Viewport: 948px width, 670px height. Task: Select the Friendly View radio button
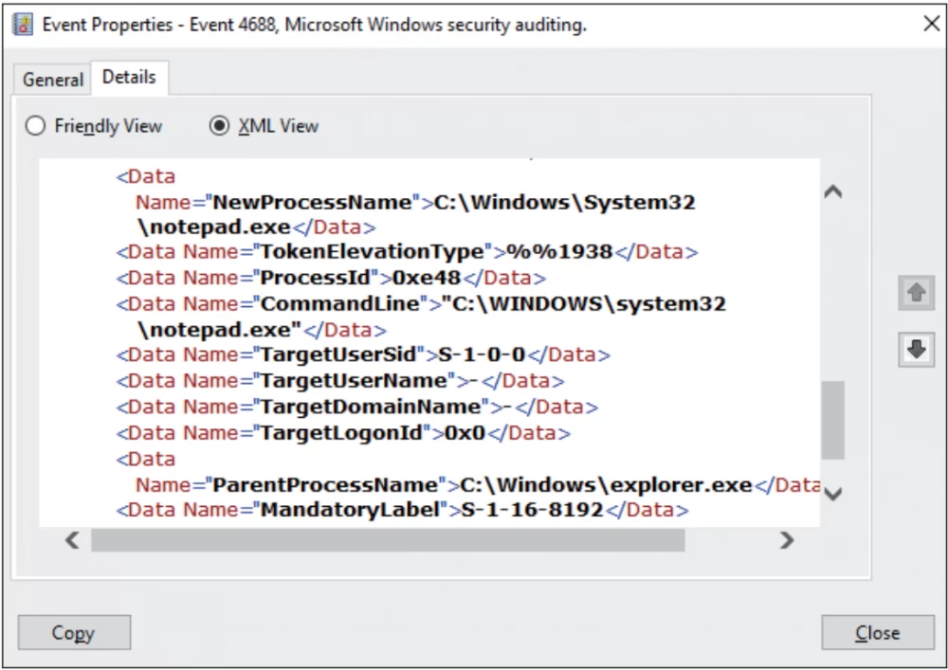pyautogui.click(x=34, y=126)
